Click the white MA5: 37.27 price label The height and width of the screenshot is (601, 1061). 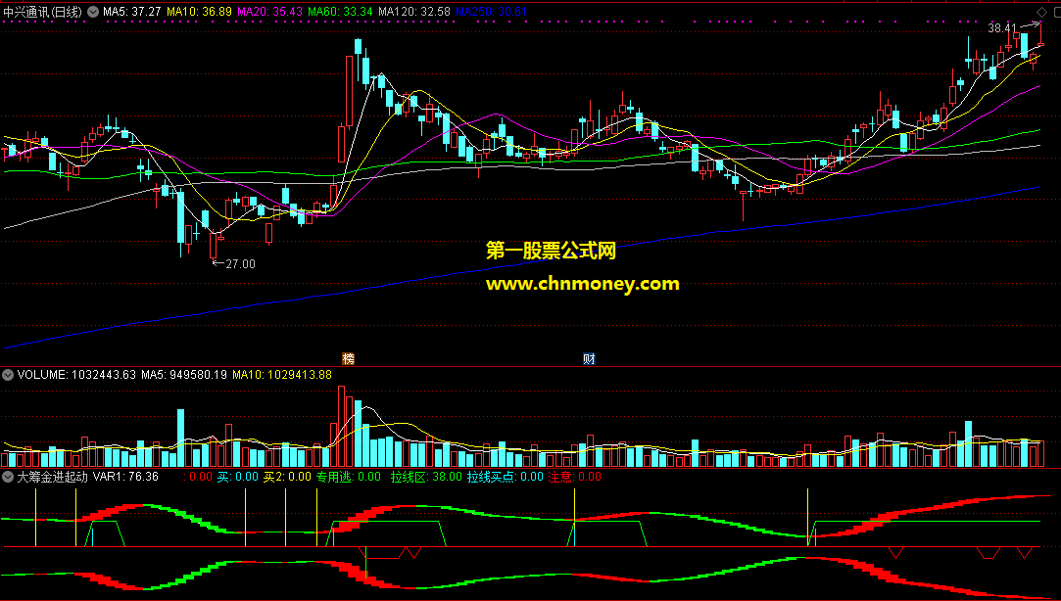click(132, 12)
